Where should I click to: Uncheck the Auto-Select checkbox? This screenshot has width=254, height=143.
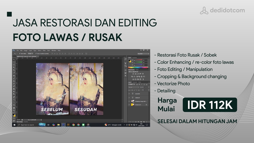pyautogui.click(x=20, y=53)
